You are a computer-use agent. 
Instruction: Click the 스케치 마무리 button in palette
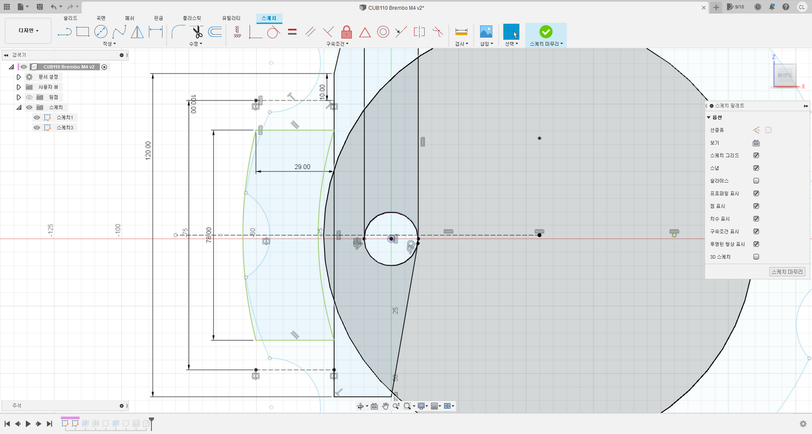coord(787,272)
